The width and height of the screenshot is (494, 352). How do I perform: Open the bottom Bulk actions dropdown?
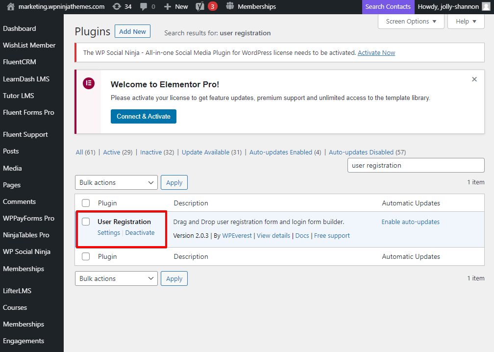pyautogui.click(x=116, y=278)
